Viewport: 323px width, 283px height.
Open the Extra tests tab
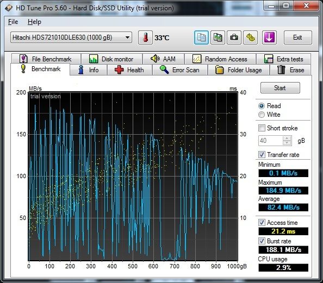coord(284,59)
